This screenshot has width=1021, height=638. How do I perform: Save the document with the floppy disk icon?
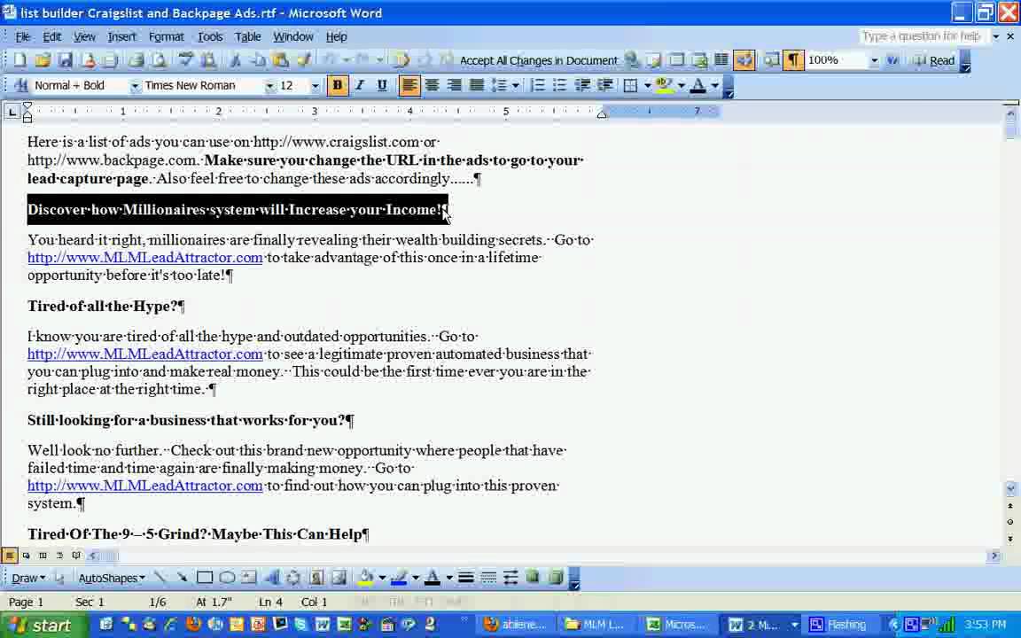(x=65, y=60)
